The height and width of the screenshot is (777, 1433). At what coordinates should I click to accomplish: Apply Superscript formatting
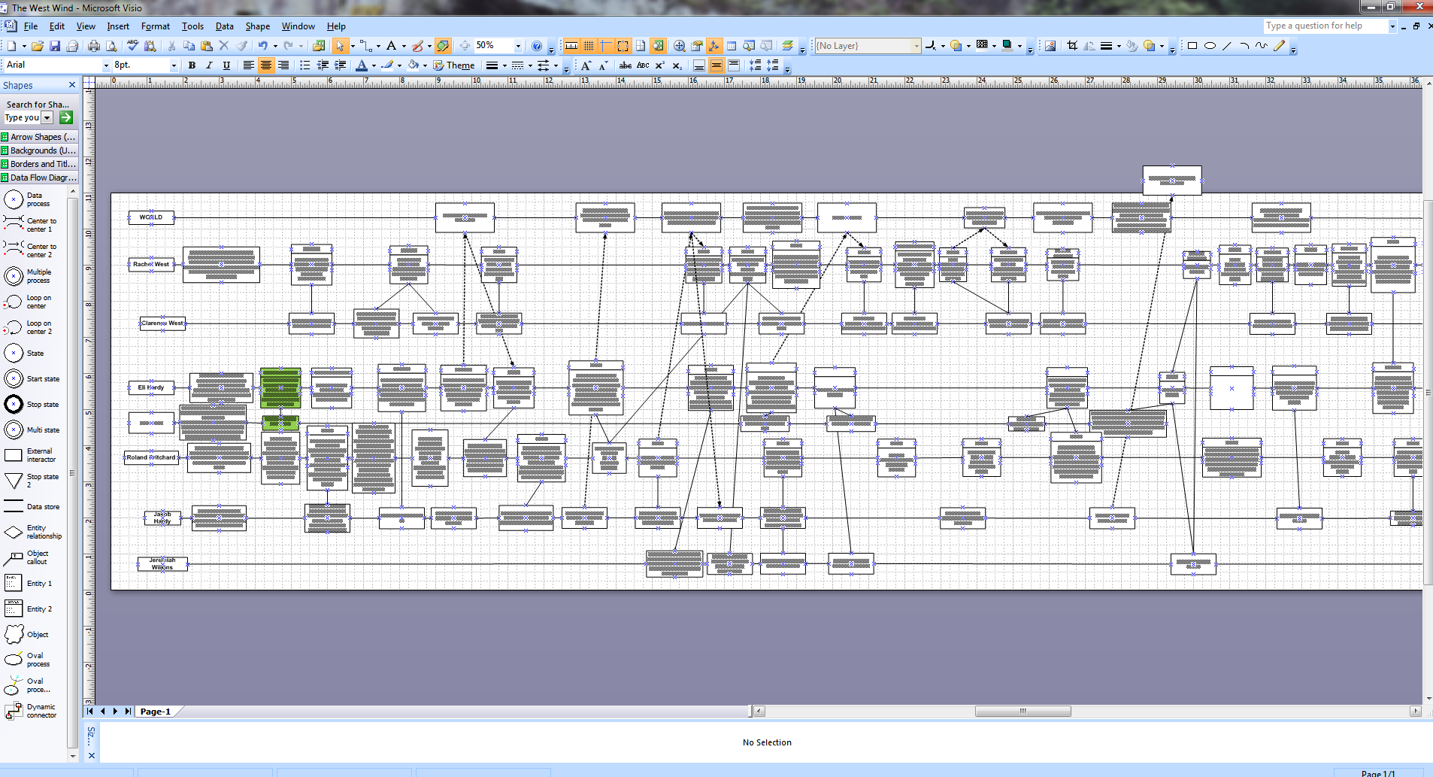(659, 65)
